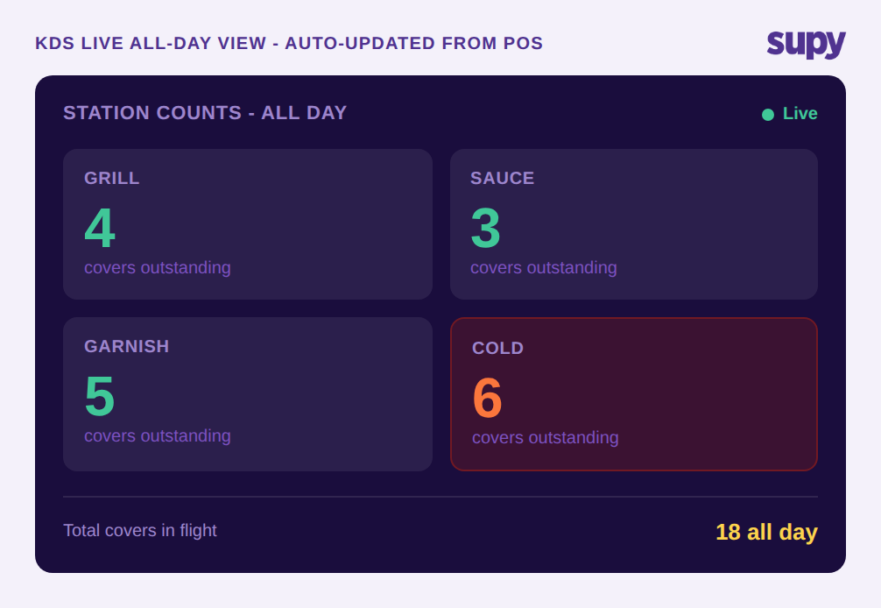Select the GRILL count of 4
Image resolution: width=881 pixels, height=608 pixels.
[x=100, y=228]
